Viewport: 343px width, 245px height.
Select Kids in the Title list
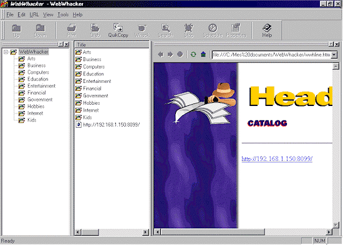click(x=87, y=117)
